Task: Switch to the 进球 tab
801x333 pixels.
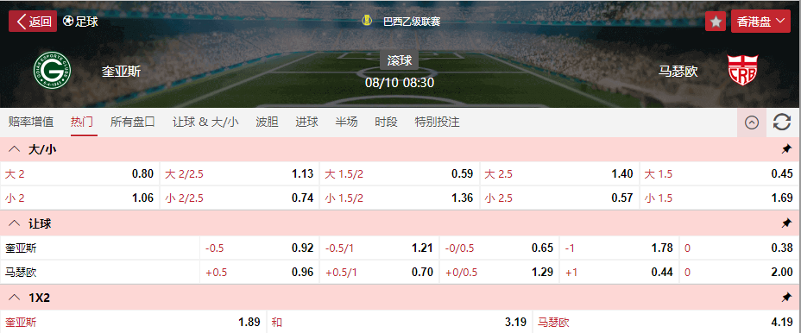Action: click(x=306, y=122)
